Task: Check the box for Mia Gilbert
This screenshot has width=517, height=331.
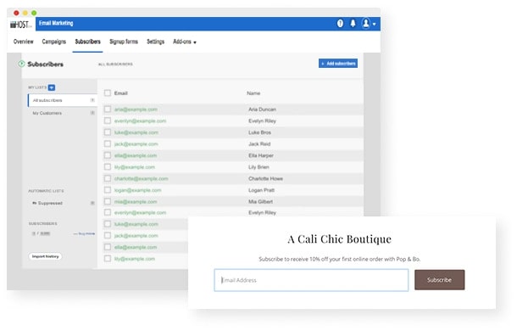Action: (x=108, y=201)
